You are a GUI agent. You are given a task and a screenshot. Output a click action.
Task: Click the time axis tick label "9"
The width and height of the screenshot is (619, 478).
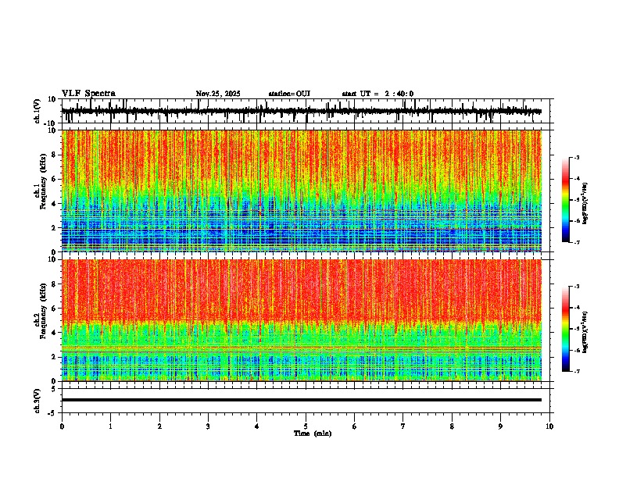pyautogui.click(x=500, y=426)
